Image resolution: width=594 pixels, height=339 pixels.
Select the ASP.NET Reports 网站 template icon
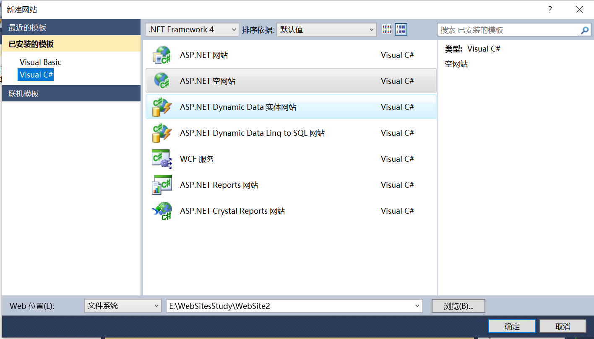pyautogui.click(x=162, y=185)
